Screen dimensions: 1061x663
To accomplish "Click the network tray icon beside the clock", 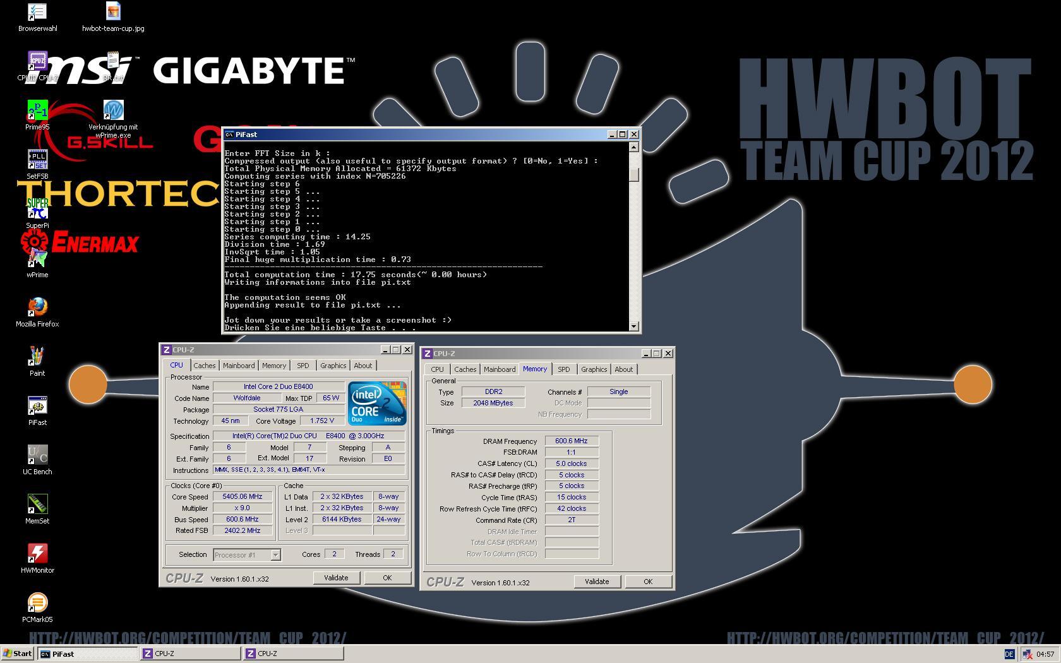I will point(1027,654).
